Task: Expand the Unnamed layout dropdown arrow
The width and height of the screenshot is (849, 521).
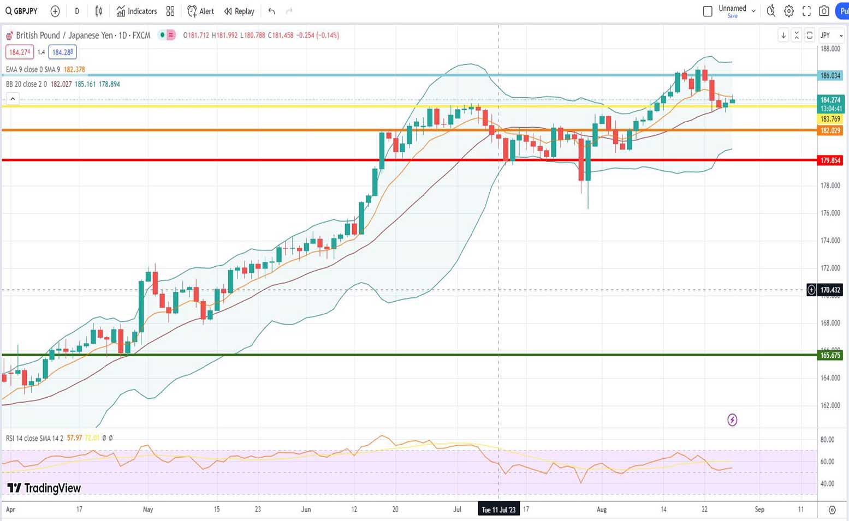Action: pyautogui.click(x=753, y=11)
